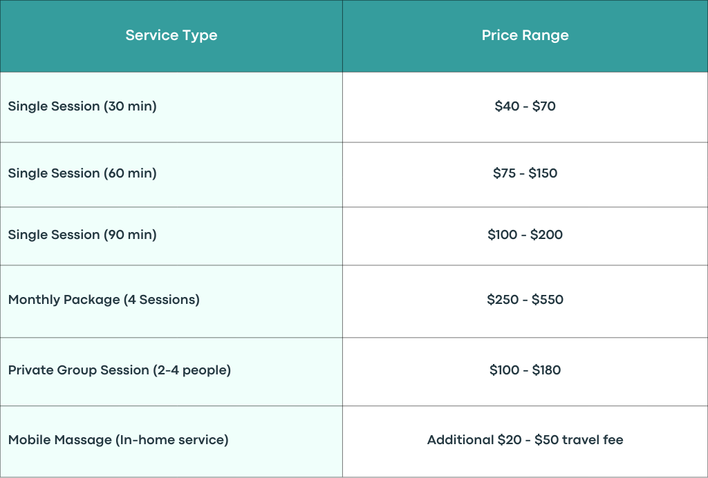The width and height of the screenshot is (708, 478).
Task: Click the Additional $20 - $50 travel fee cell
Action: tap(525, 441)
